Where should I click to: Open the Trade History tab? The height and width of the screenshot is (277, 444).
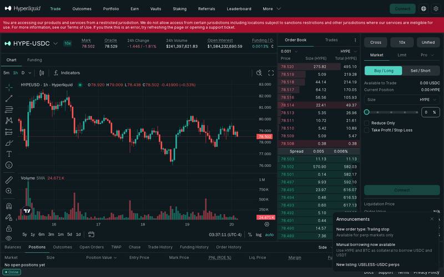(160, 247)
